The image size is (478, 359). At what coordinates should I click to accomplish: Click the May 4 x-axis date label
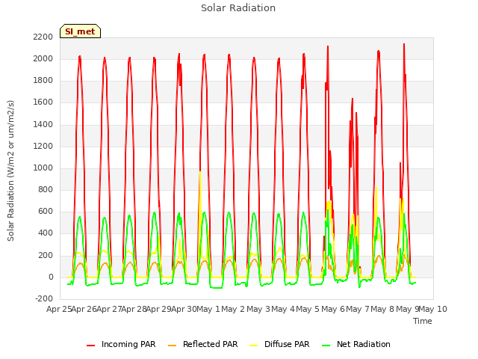pyautogui.click(x=283, y=309)
